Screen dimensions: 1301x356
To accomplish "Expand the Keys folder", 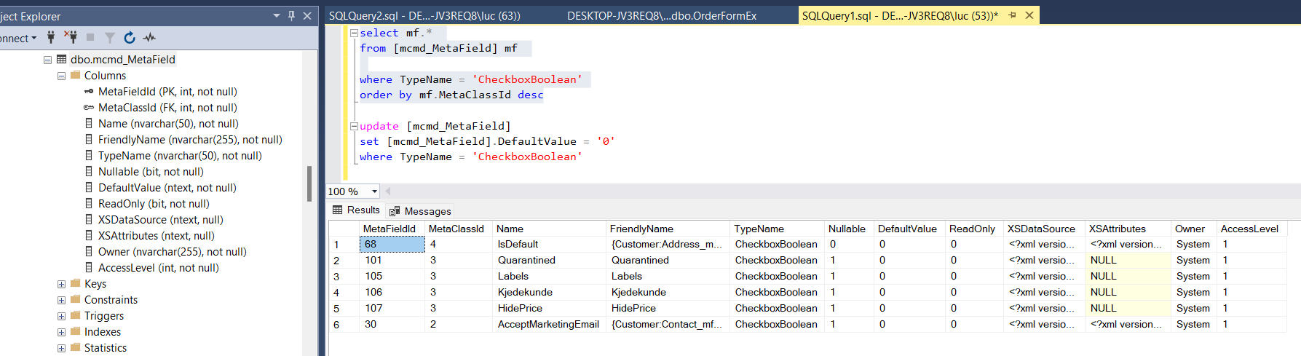I will pyautogui.click(x=62, y=284).
